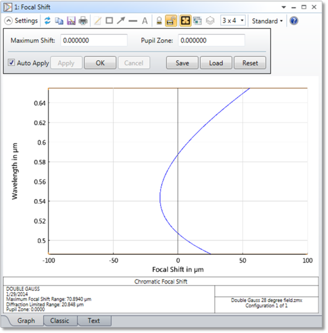Click the save image icon
Screen dimensions: 328x333
click(x=71, y=21)
